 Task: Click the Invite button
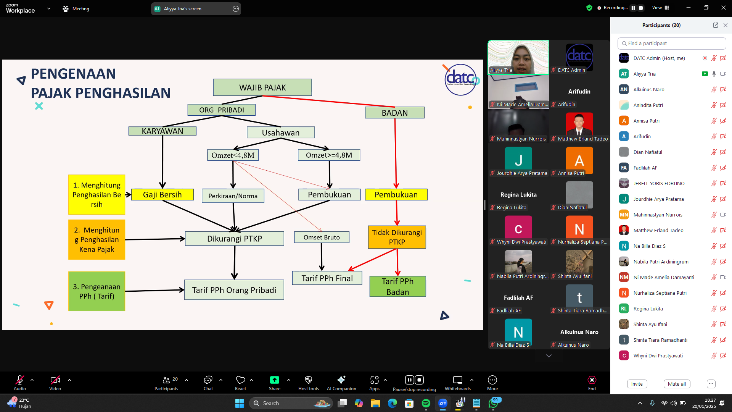pos(637,384)
